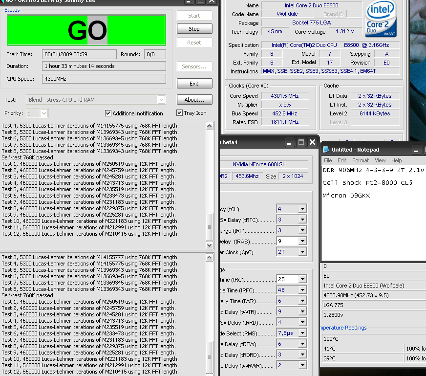Viewport: 426px width, 376px height.
Task: Open the tWTR delay dropdown
Action: click(x=302, y=311)
